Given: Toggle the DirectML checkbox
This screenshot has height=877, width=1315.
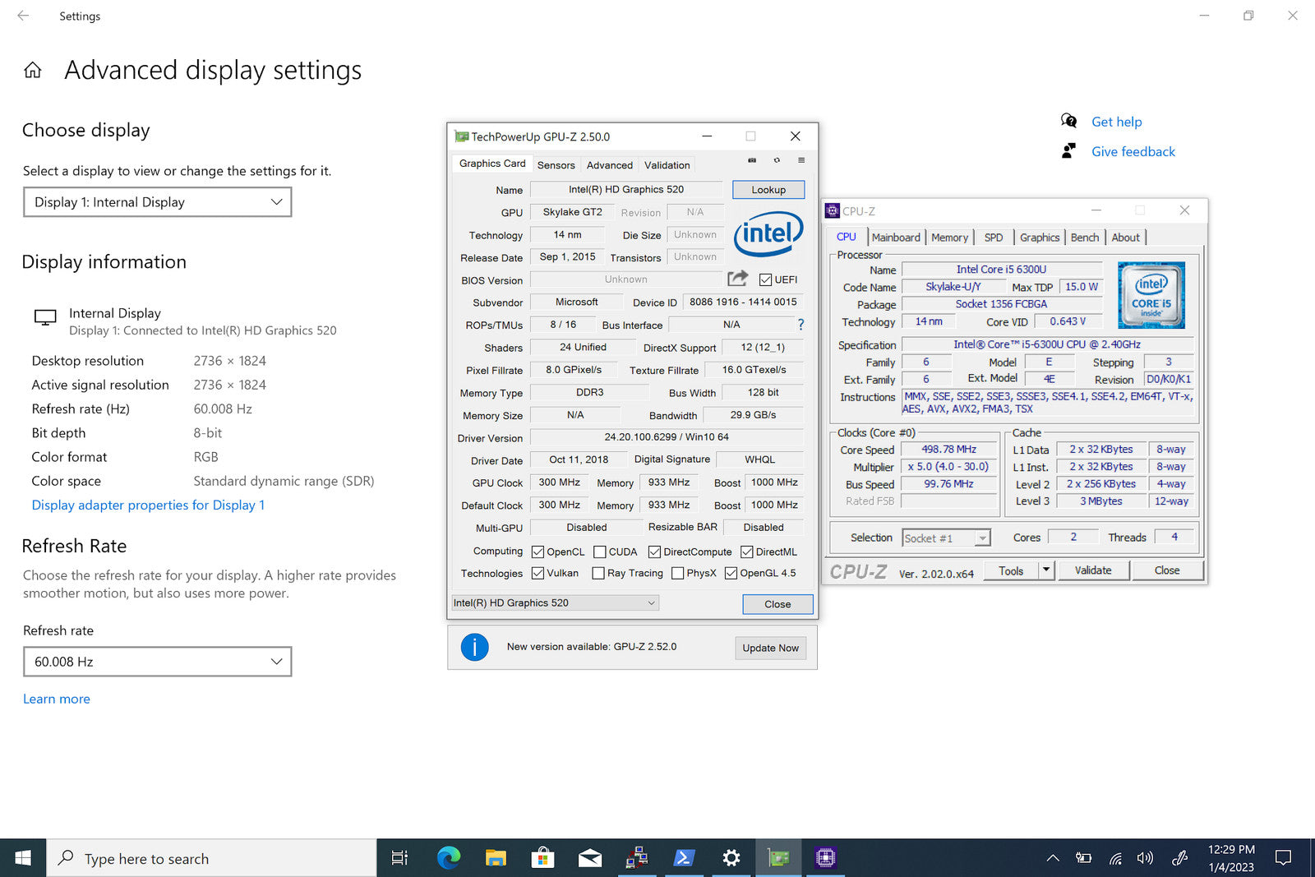Looking at the screenshot, I should coord(747,552).
